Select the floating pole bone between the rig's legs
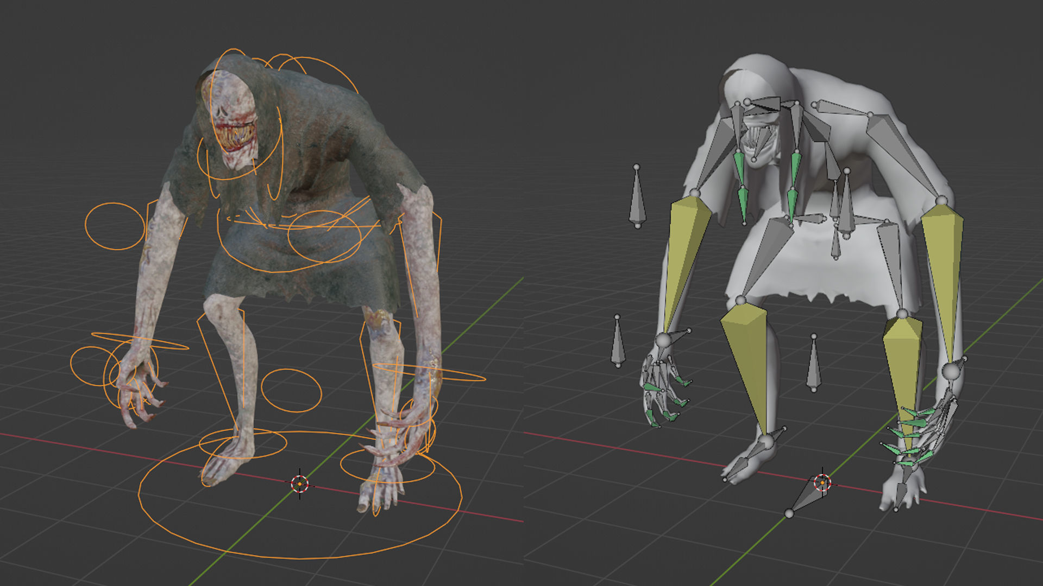1043x586 pixels. (x=813, y=363)
